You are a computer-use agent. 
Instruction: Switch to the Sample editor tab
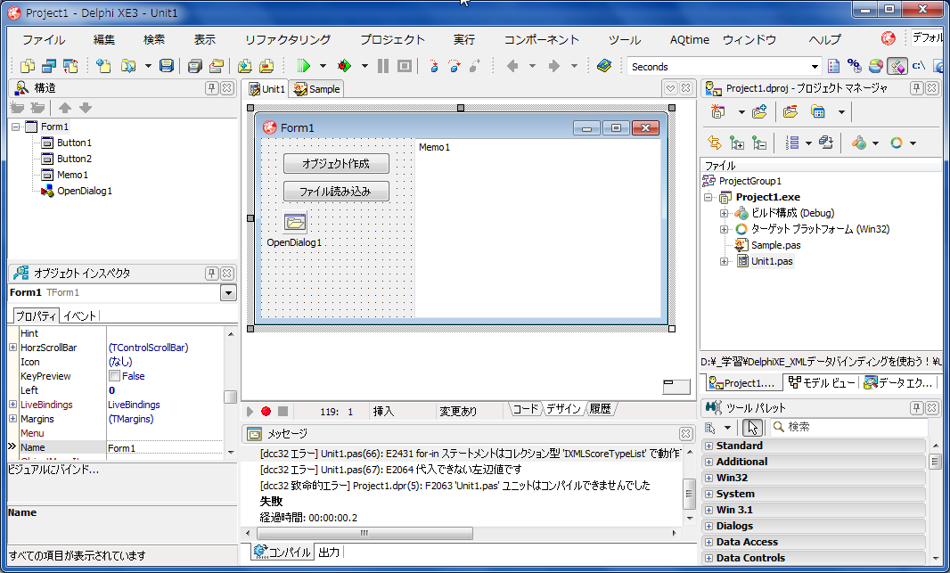tap(317, 89)
